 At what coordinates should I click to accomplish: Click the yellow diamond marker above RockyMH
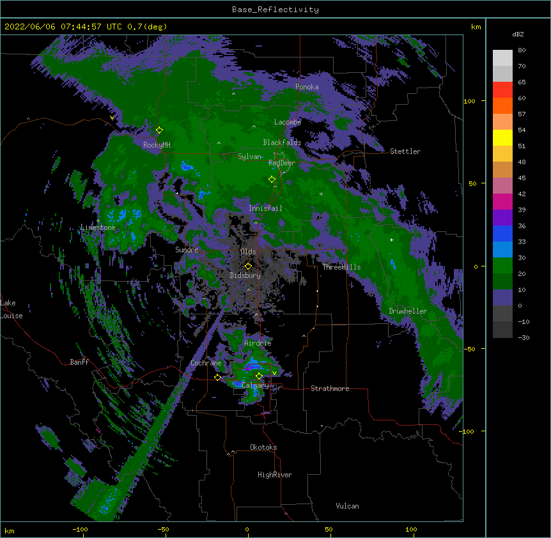[159, 130]
